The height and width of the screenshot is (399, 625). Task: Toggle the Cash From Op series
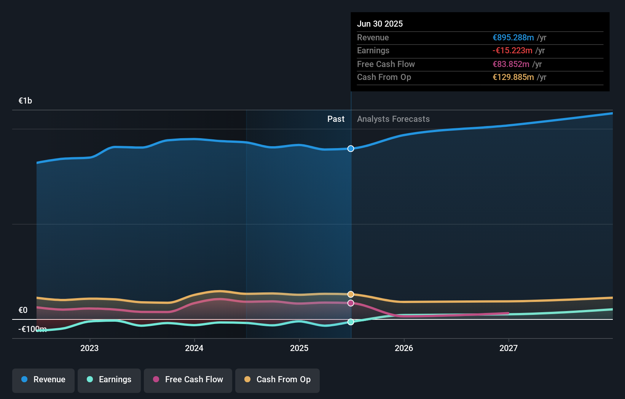pos(277,380)
